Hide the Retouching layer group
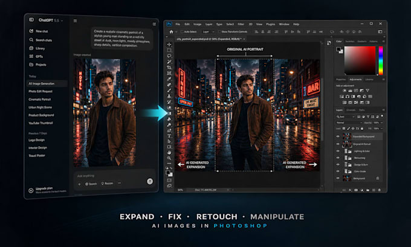This screenshot has width=411, height=247. click(338, 158)
